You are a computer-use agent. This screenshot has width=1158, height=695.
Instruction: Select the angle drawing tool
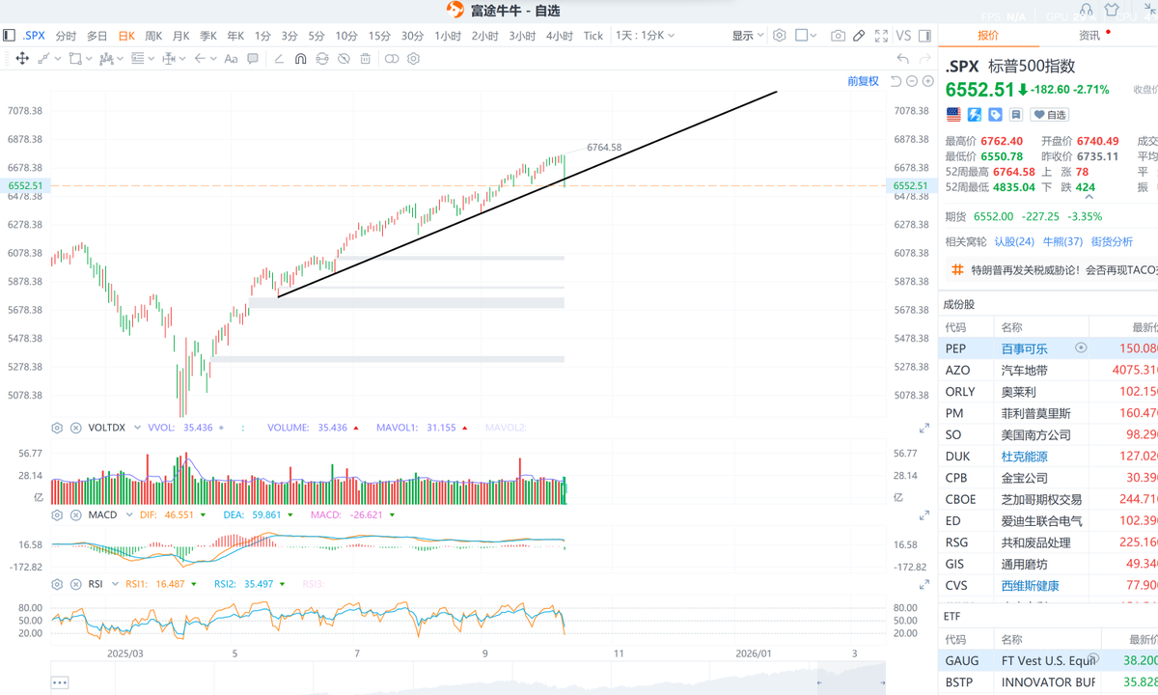(279, 59)
